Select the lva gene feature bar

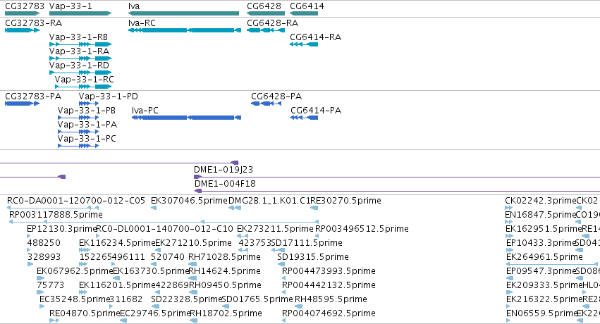[184, 13]
